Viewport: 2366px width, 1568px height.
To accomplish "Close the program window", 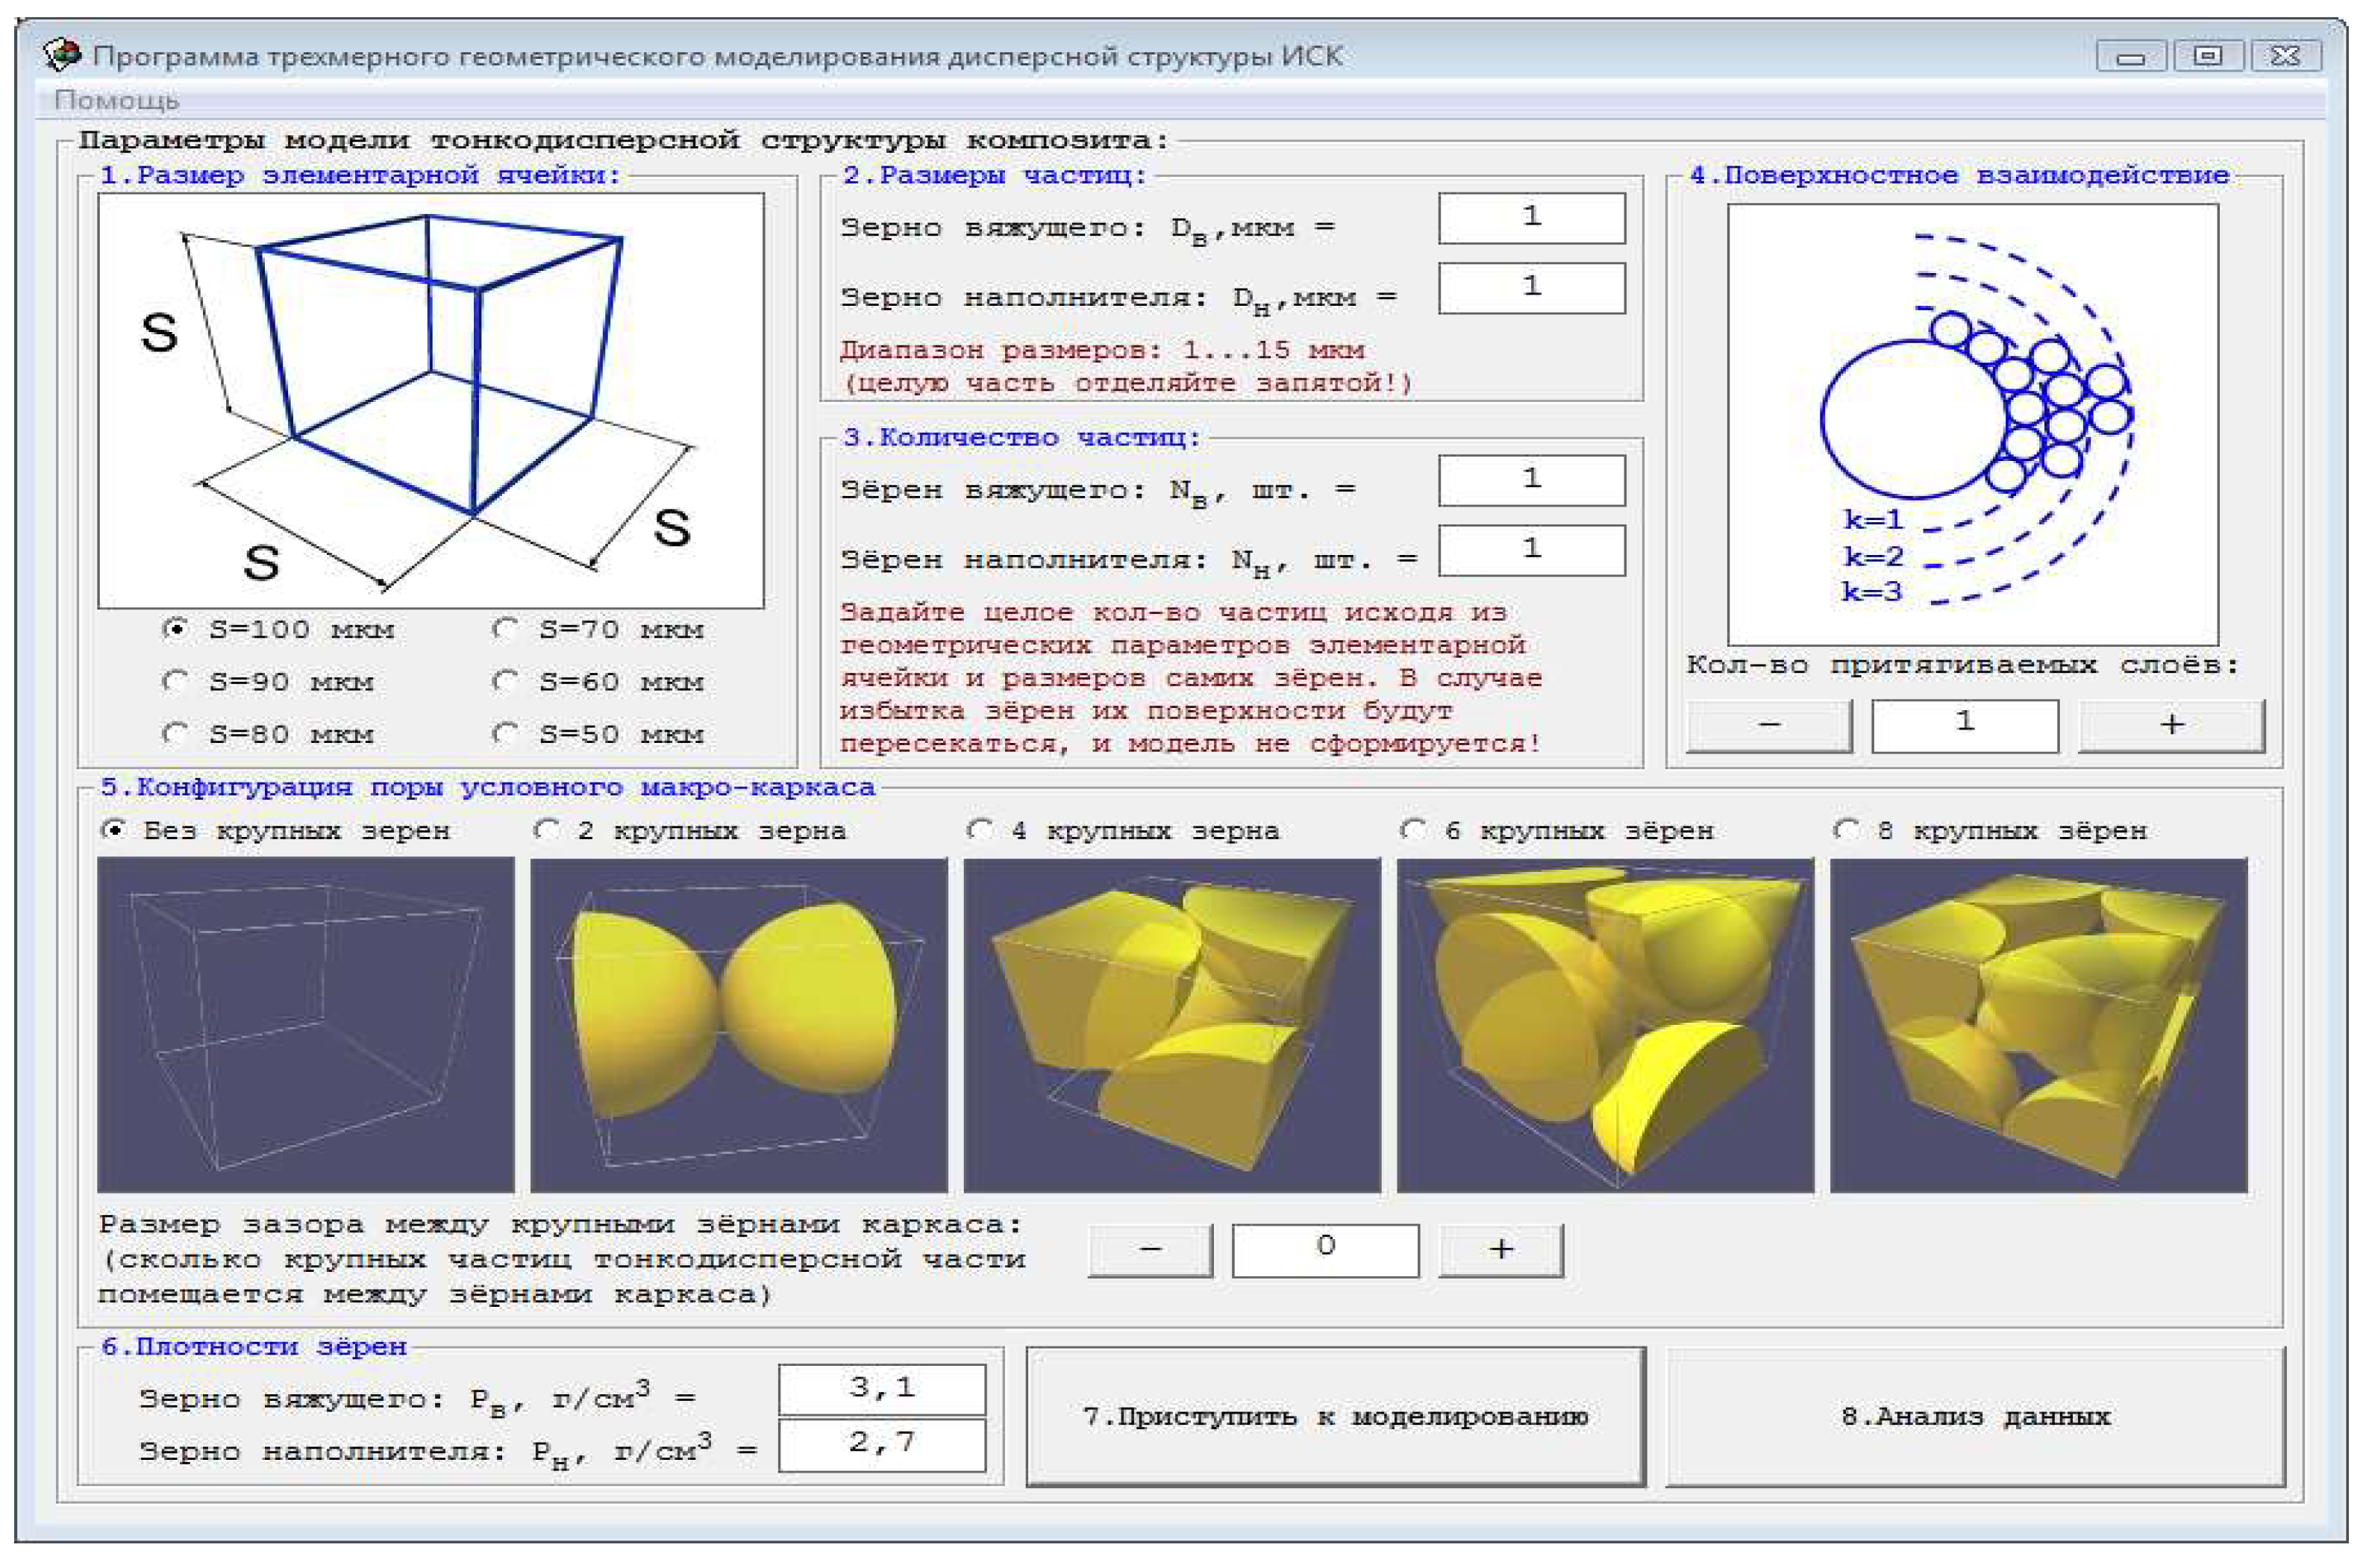I will pos(2285,56).
